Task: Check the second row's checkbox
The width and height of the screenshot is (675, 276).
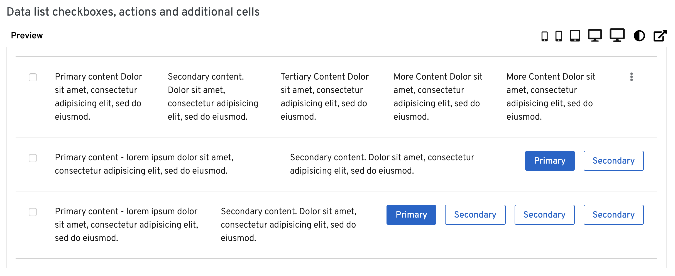Action: [x=33, y=158]
